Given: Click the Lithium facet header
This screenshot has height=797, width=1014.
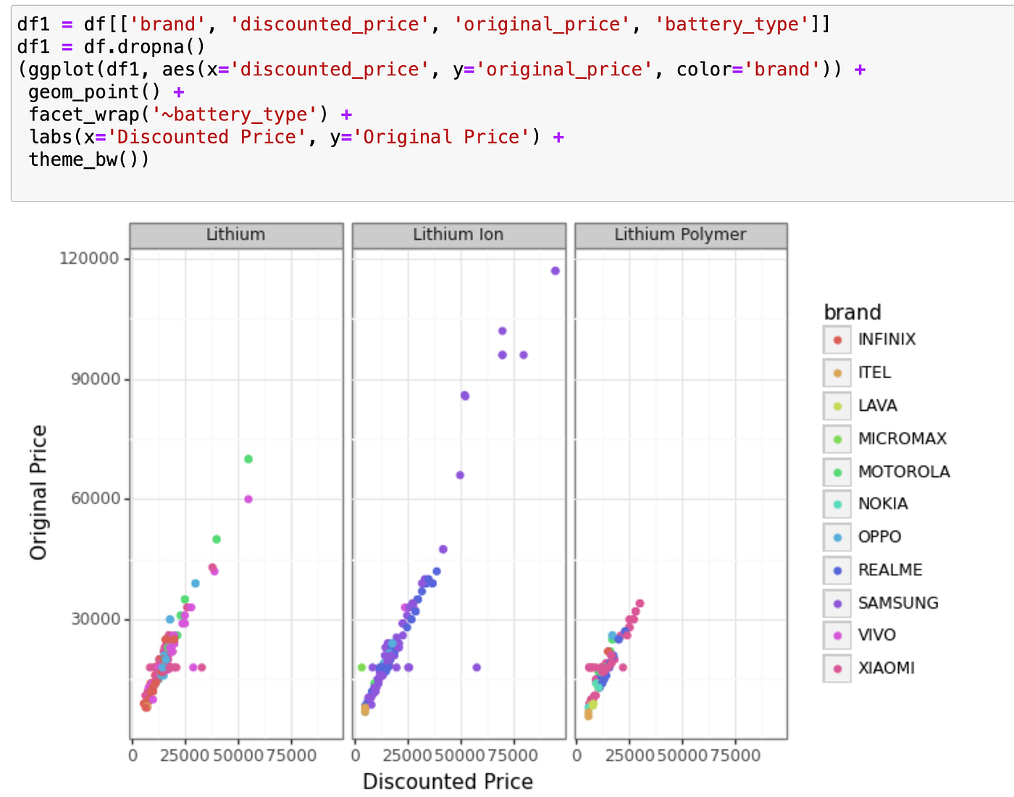Looking at the screenshot, I should click(x=236, y=235).
